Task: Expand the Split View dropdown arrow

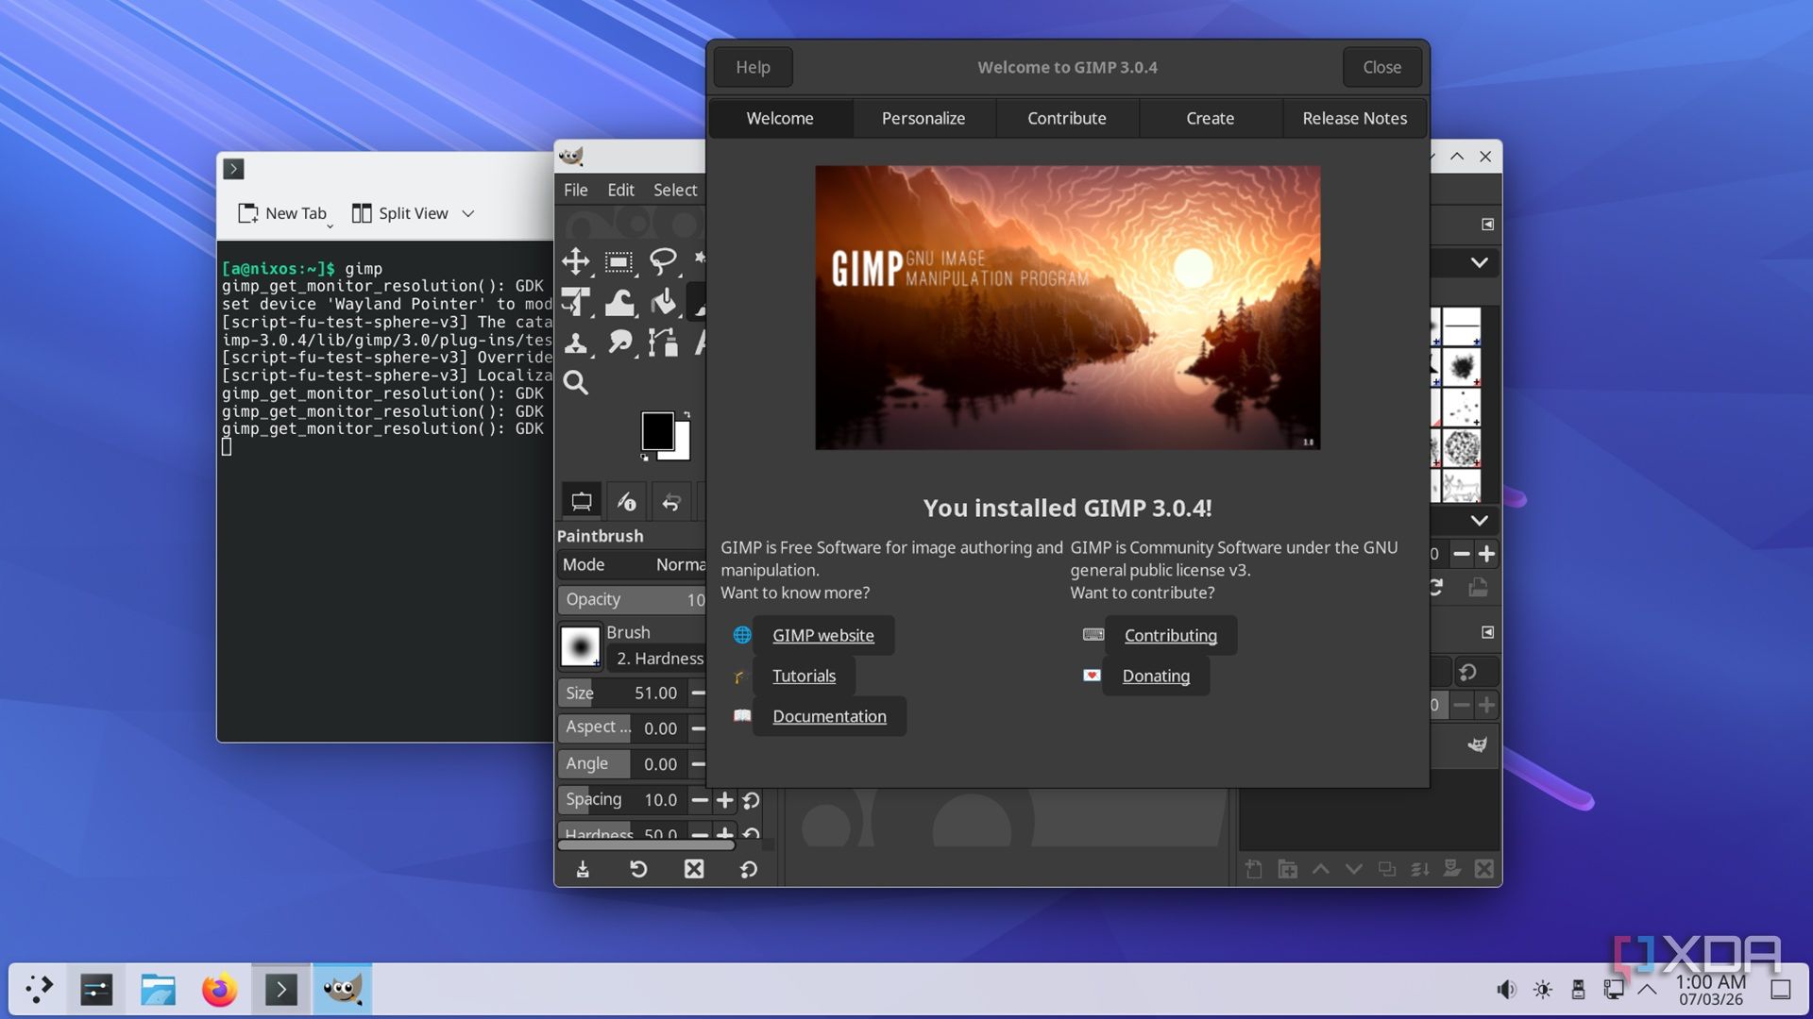Action: (467, 213)
